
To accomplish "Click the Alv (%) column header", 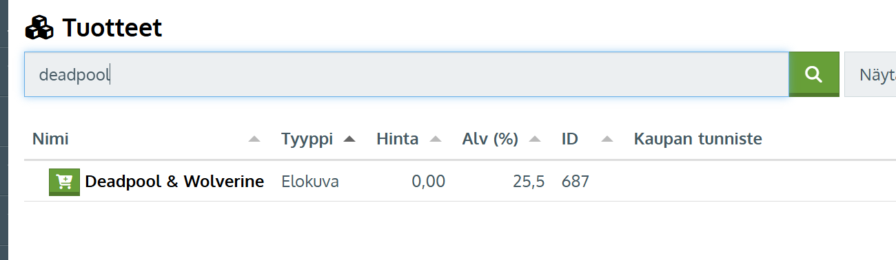I will point(490,139).
